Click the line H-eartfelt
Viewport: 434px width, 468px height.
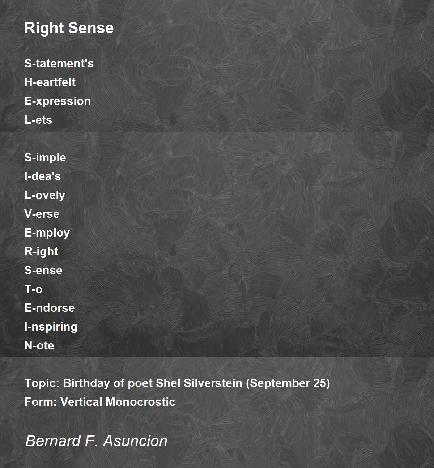pos(50,82)
